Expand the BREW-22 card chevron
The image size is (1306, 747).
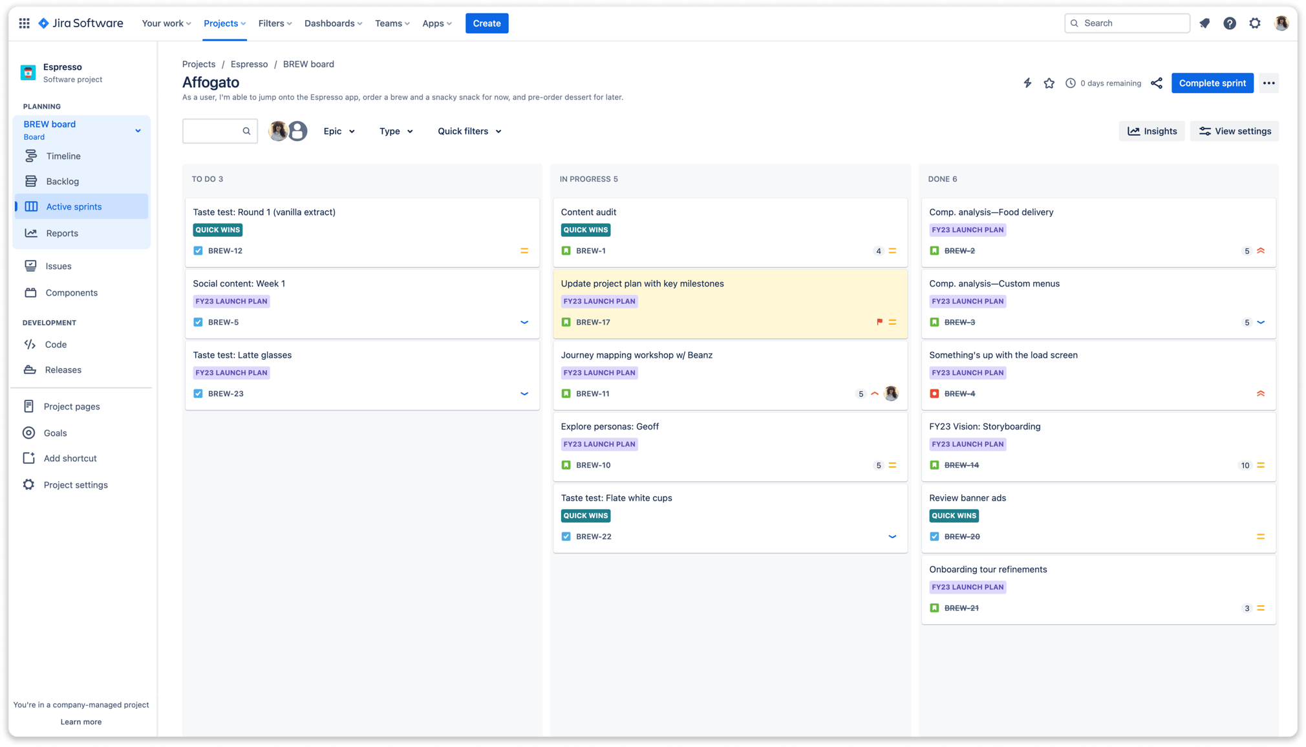[892, 536]
